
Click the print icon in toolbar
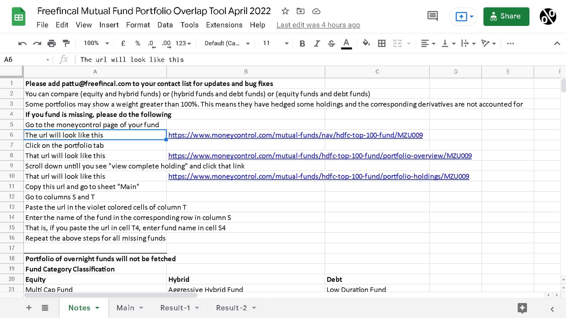point(52,43)
